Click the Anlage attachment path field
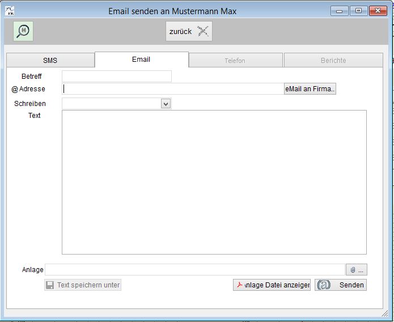 [x=194, y=270]
